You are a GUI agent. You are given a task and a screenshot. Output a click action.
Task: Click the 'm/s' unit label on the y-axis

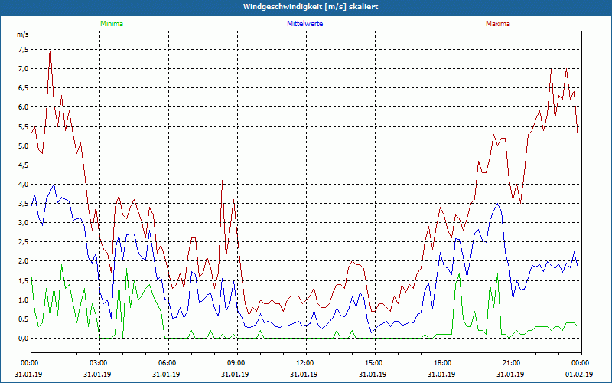(23, 34)
